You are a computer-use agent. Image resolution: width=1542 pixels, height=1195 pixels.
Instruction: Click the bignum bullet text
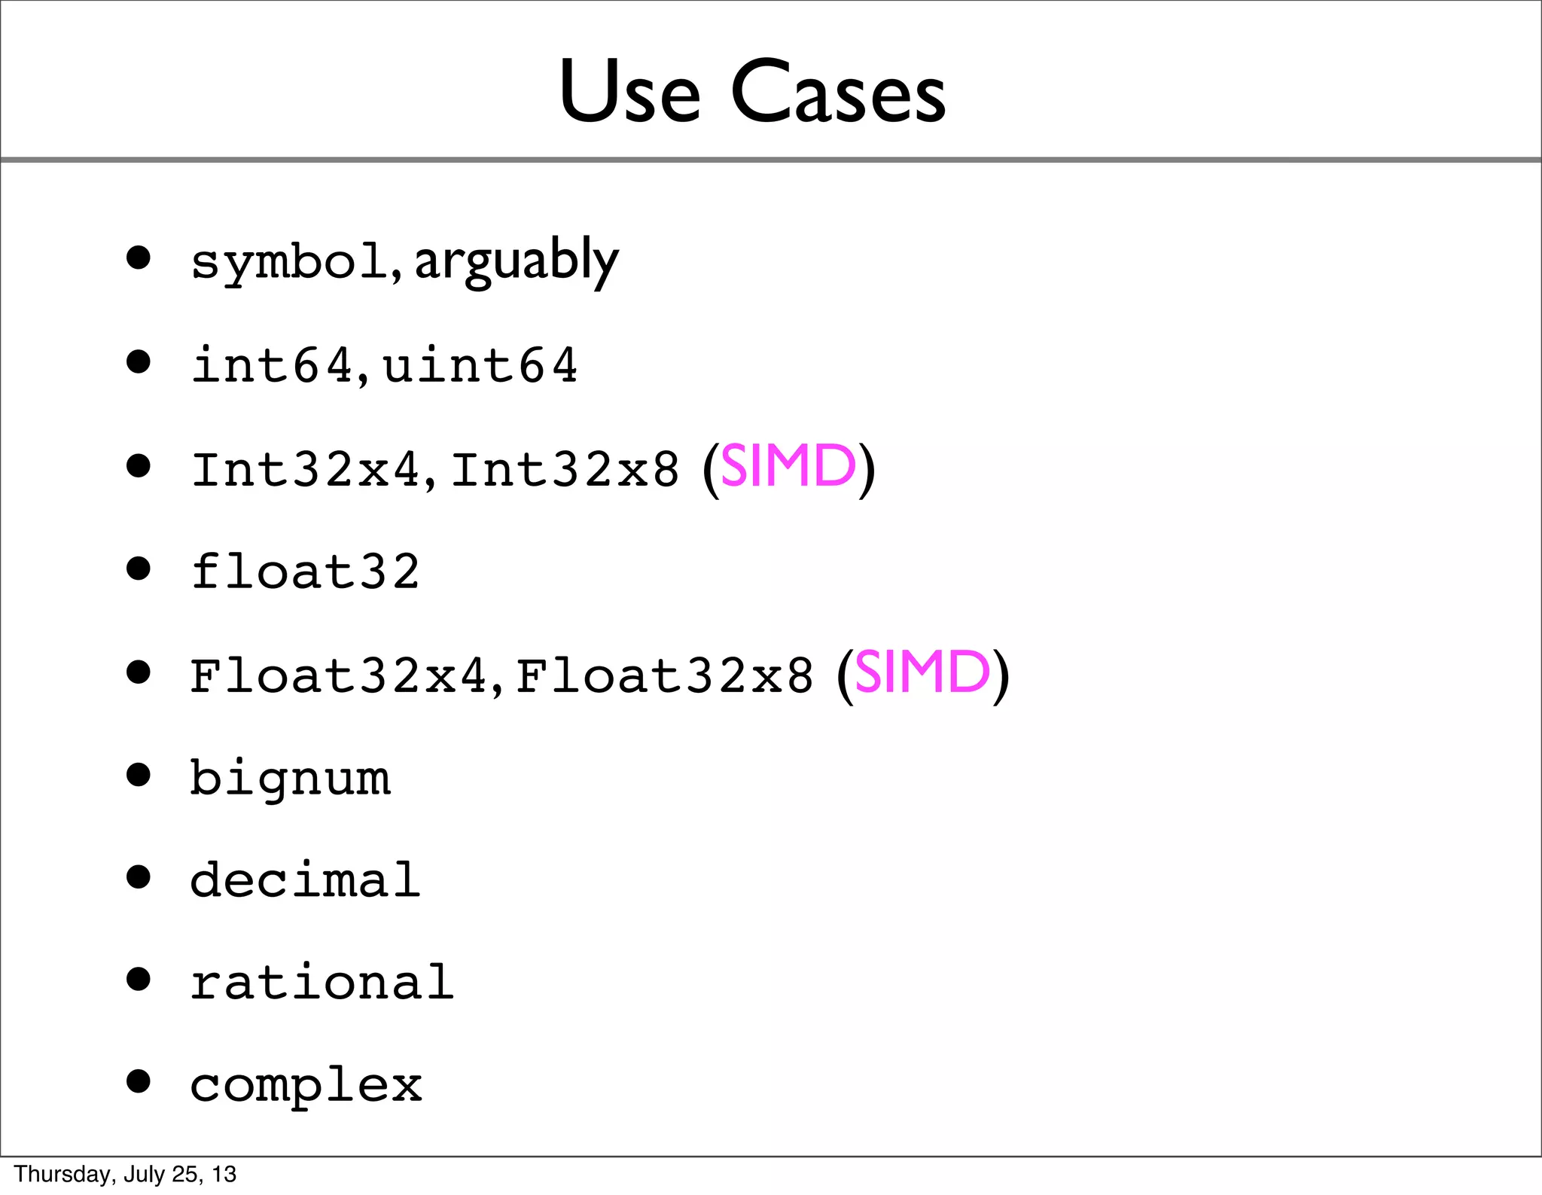[290, 779]
